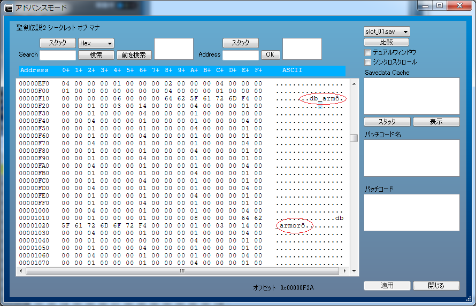Click the Address input field
Screen dimensions: 476x306
[240, 55]
